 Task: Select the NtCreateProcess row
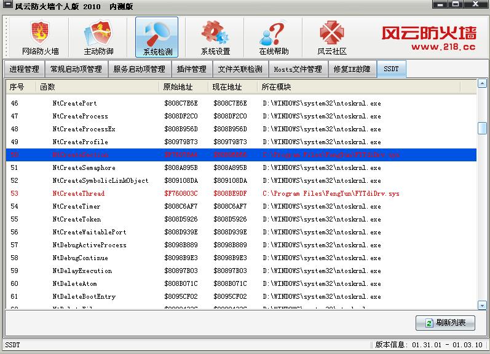(241, 116)
